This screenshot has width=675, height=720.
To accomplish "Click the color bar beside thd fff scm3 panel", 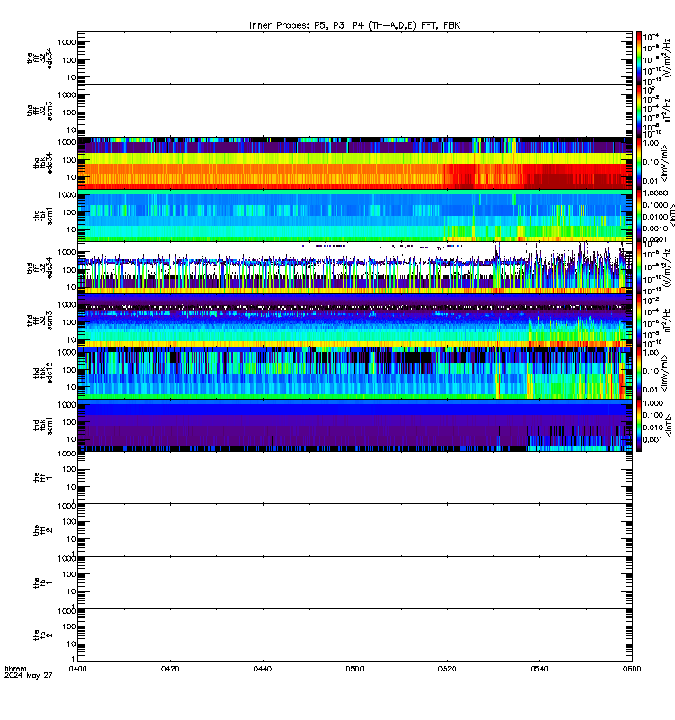I will pos(639,320).
